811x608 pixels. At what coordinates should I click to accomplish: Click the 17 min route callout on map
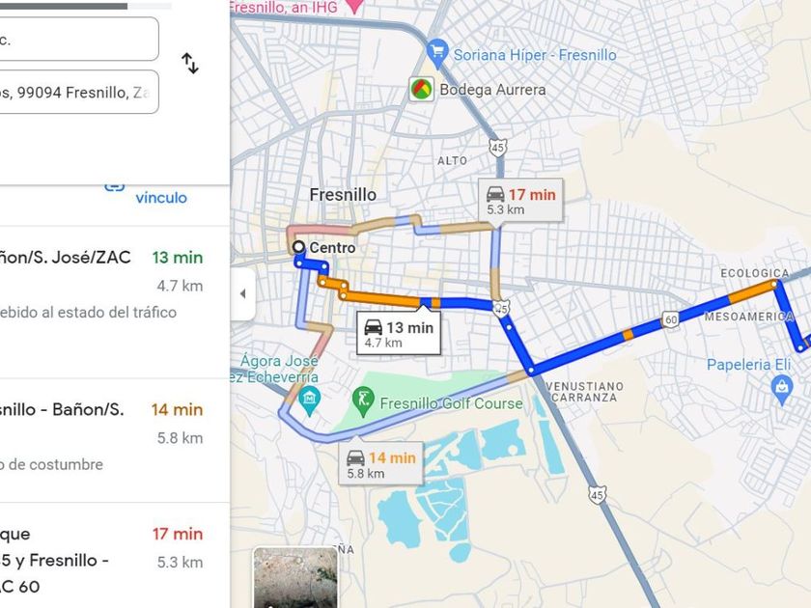tap(520, 201)
